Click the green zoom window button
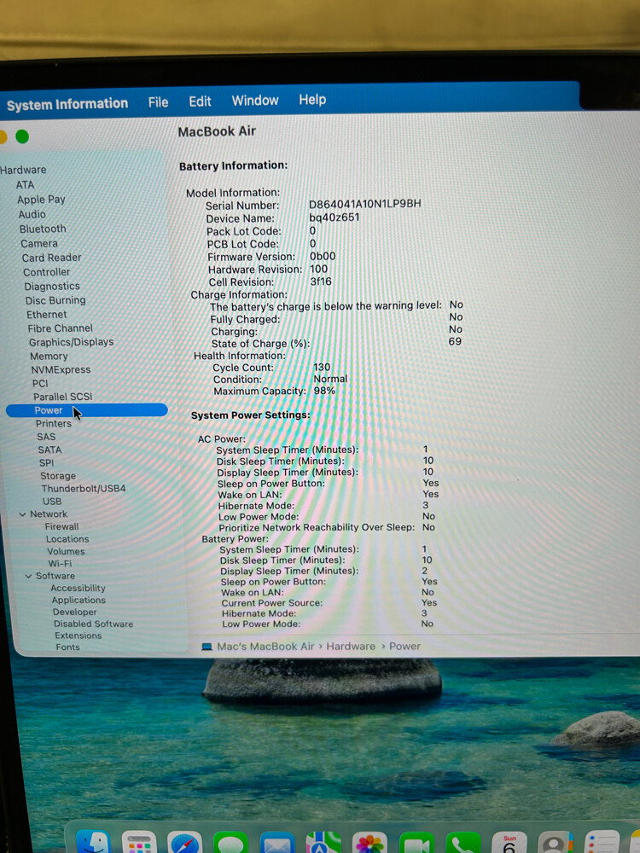 pyautogui.click(x=22, y=136)
